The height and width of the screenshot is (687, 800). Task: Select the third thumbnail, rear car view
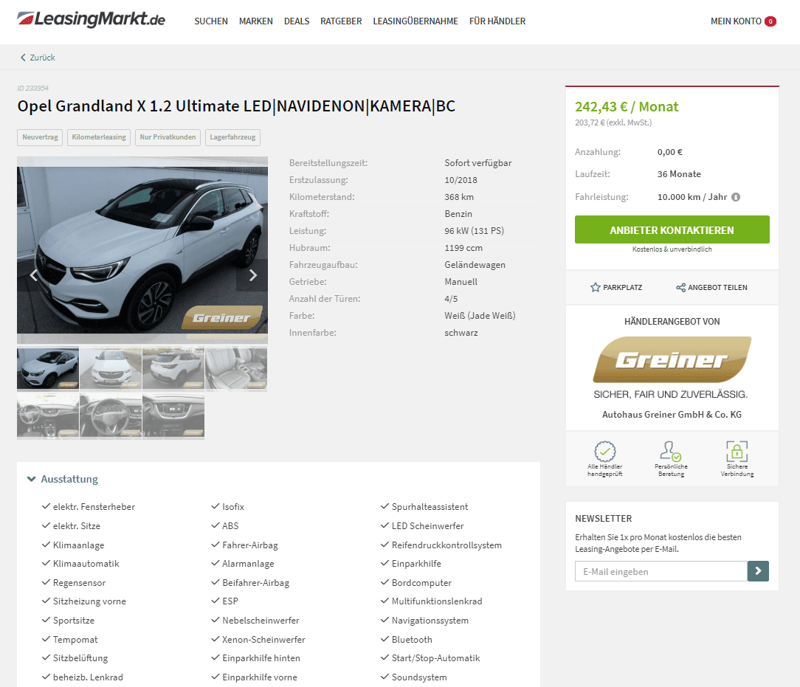[173, 368]
